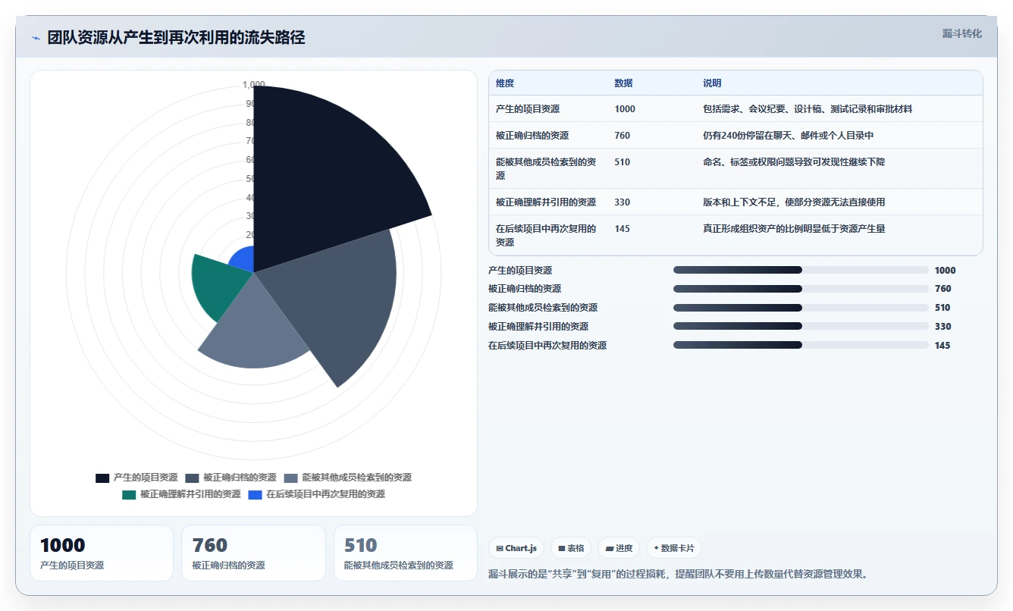Click the 说明 column header
The height and width of the screenshot is (611, 1013).
(x=712, y=83)
